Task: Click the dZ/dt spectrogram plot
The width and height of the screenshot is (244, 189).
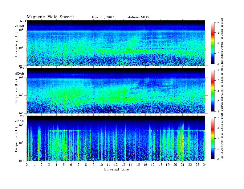Action: (x=116, y=138)
